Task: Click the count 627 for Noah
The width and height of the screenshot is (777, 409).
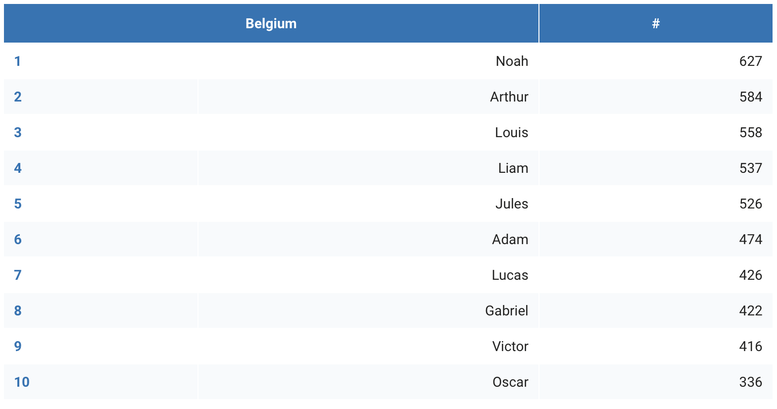Action: point(750,61)
